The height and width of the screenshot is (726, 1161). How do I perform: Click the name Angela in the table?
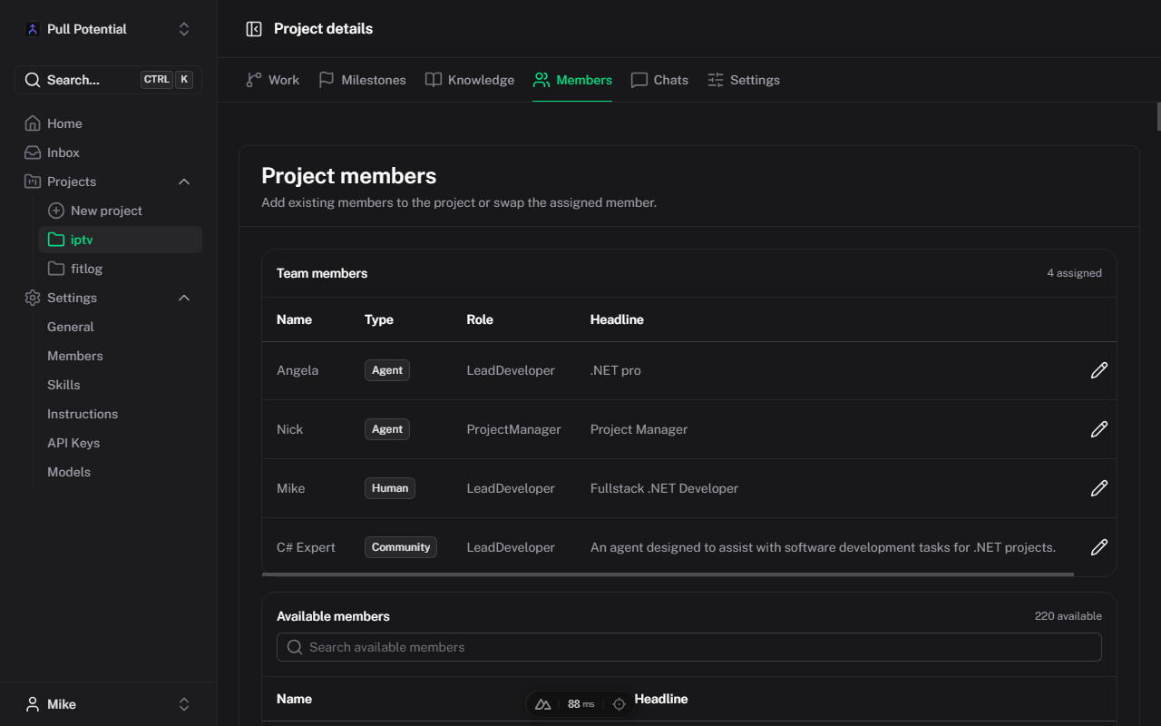pyautogui.click(x=298, y=370)
